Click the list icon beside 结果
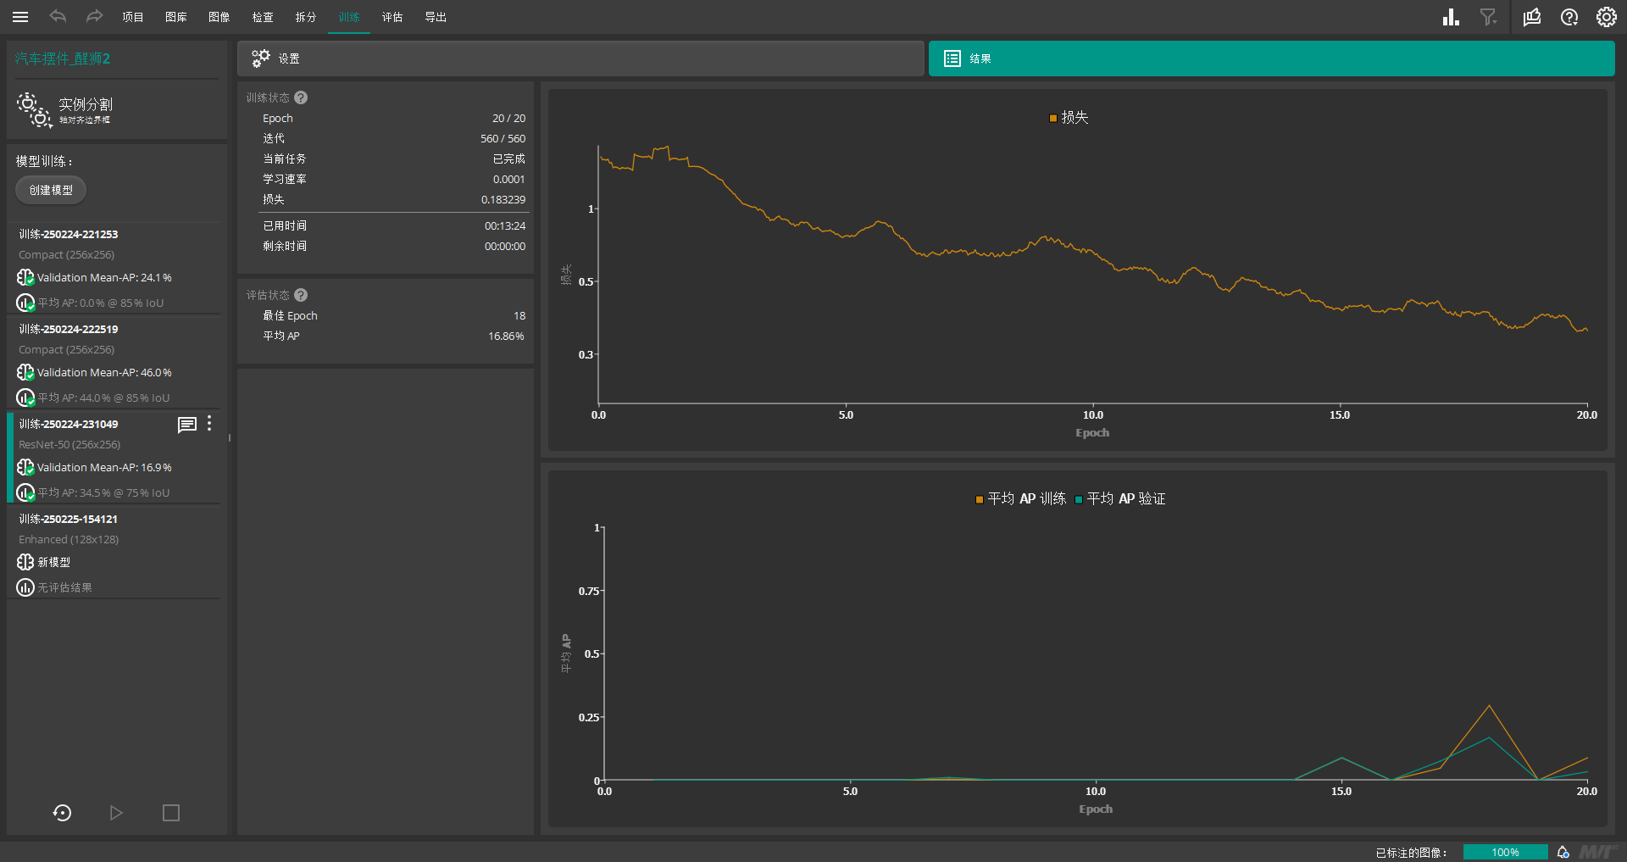Screen dimensions: 1627x862 (x=952, y=58)
